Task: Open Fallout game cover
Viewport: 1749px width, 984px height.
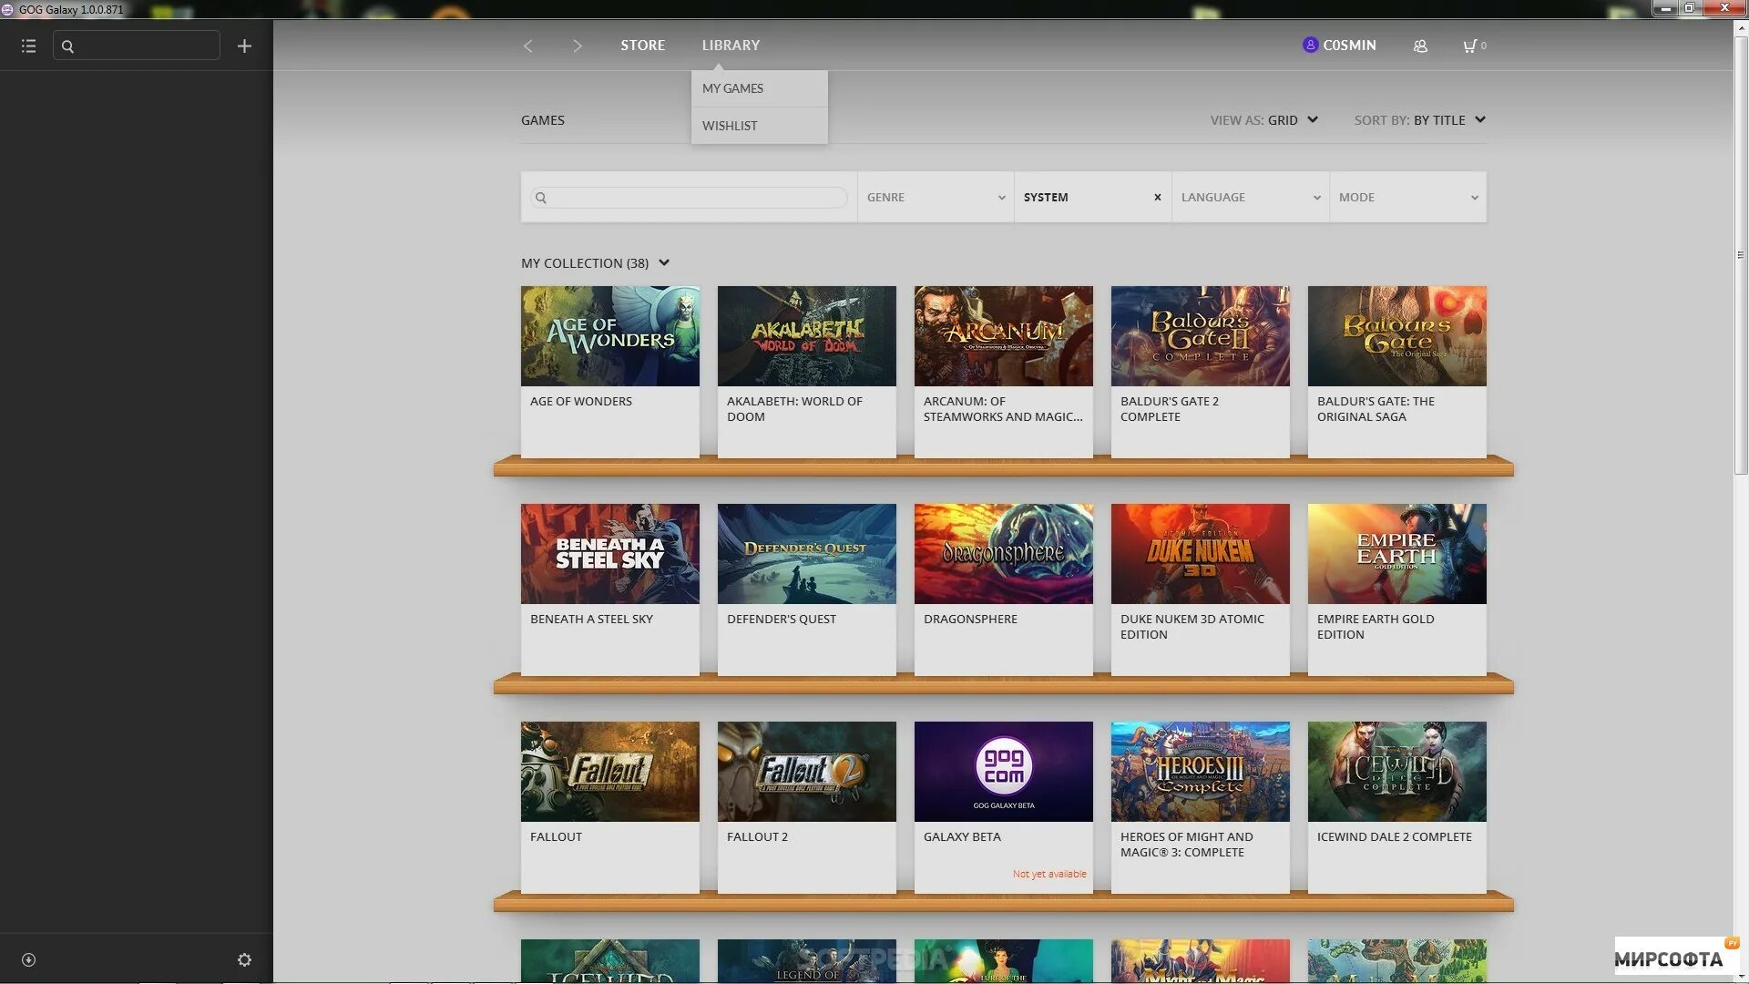Action: coord(610,772)
